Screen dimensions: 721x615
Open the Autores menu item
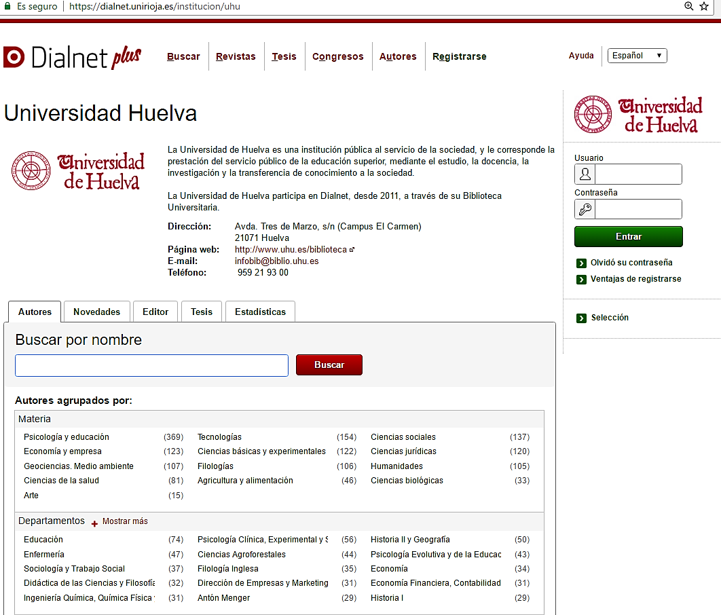point(398,56)
